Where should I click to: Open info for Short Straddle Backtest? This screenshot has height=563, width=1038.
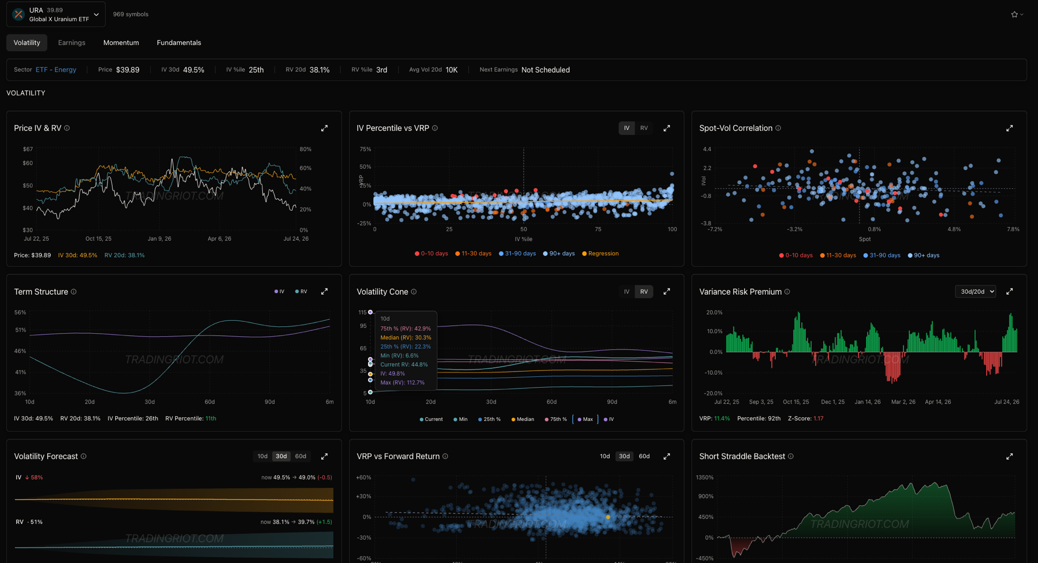[x=791, y=456]
